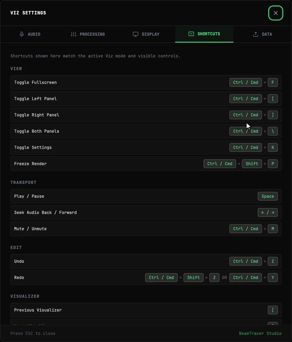This screenshot has height=342, width=292.
Task: Click the Ctrl / Cmd badge in Undo row
Action: click(x=246, y=261)
